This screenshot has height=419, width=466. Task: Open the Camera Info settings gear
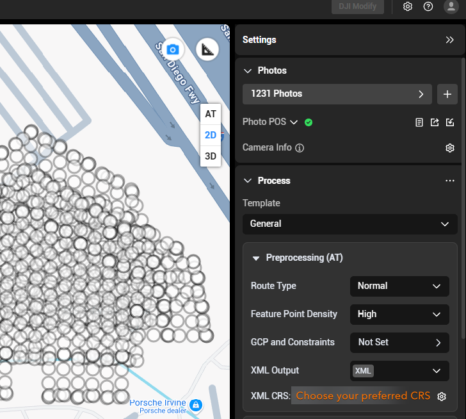click(x=449, y=148)
